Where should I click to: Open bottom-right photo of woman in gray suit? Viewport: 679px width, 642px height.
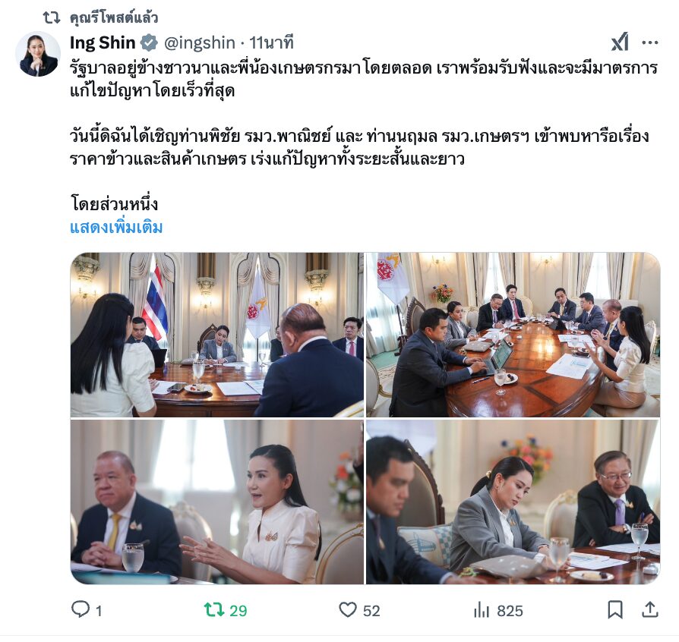click(x=513, y=502)
